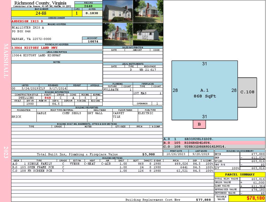
Task: Select the gray C.108 porch sketch block
Action: 247,92
